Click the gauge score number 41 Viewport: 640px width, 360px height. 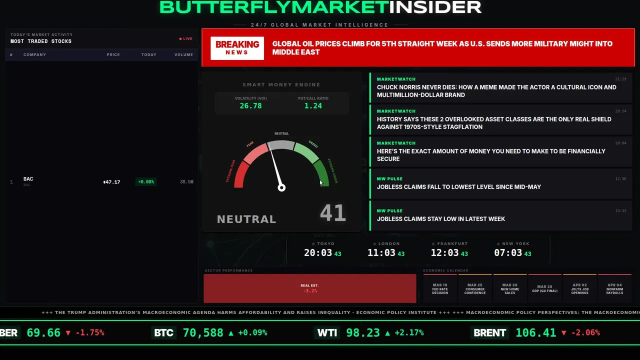click(x=333, y=213)
